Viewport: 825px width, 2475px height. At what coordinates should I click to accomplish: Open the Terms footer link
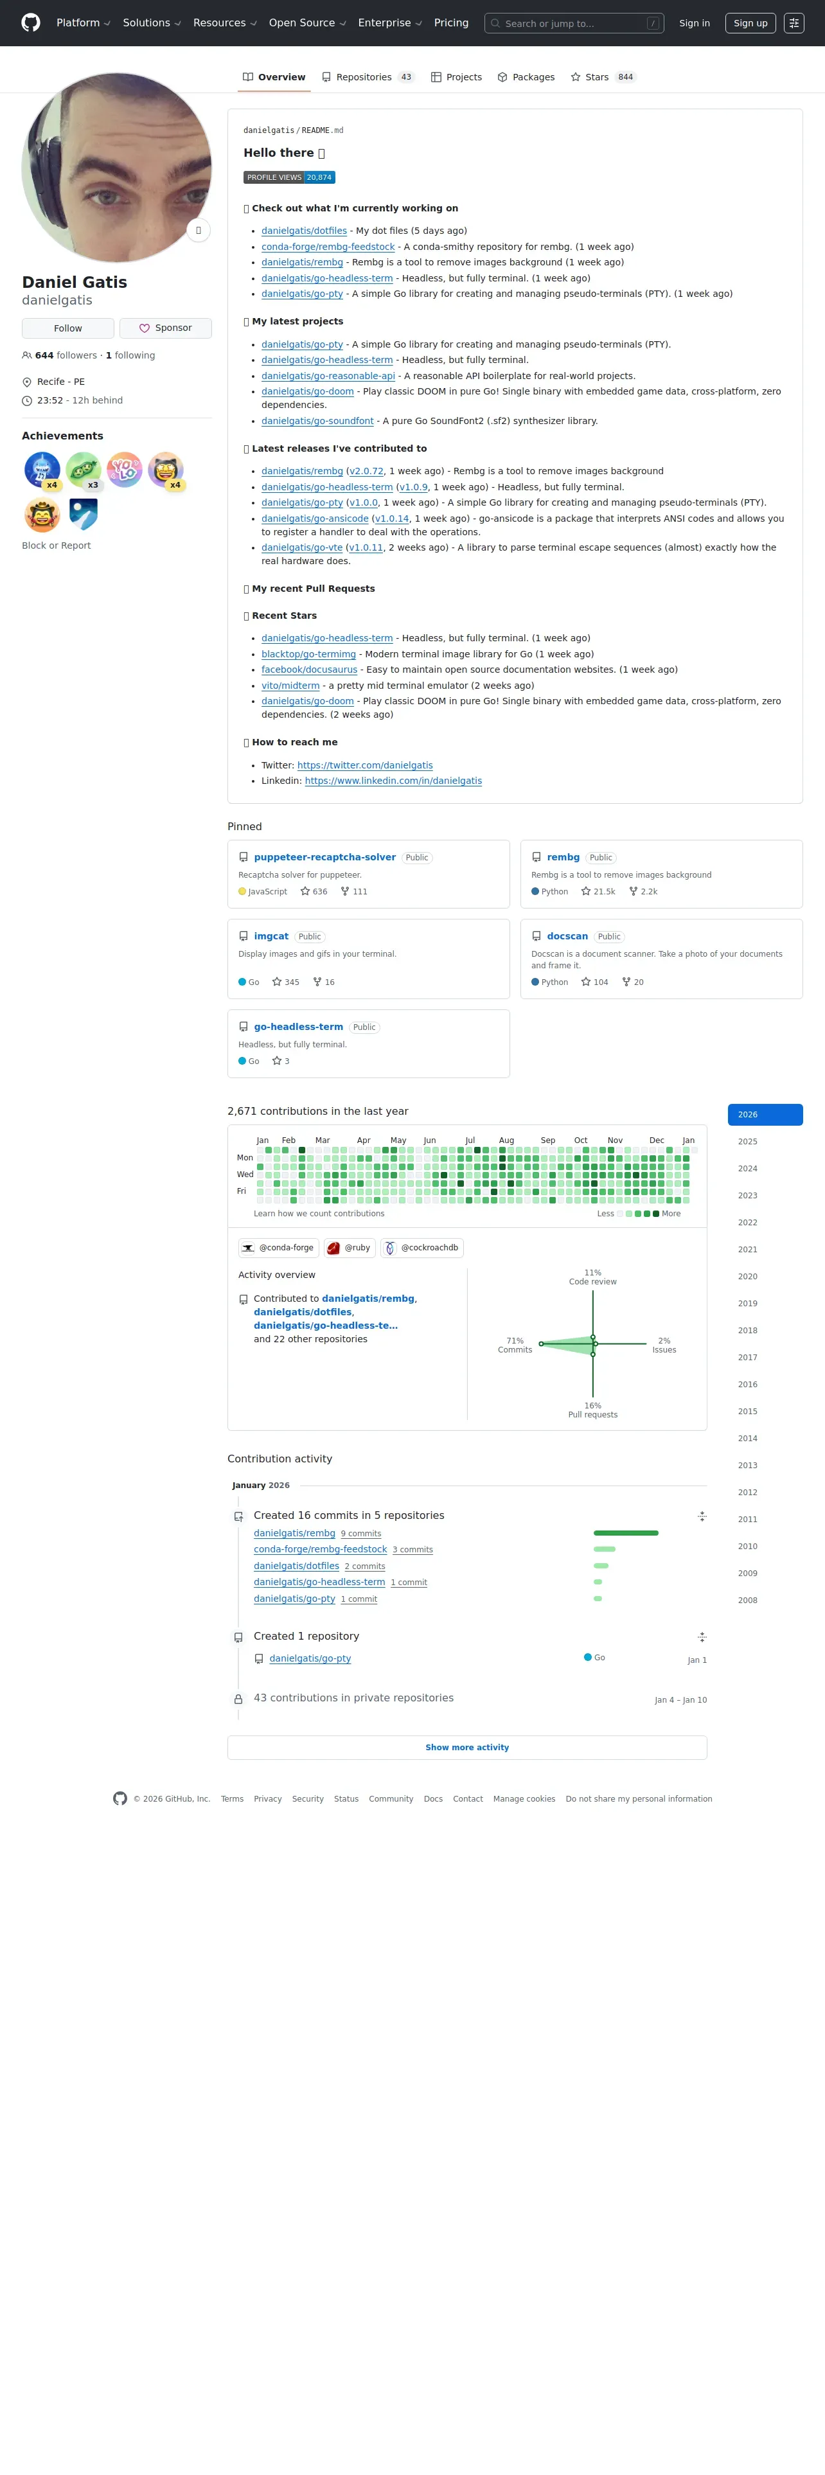coord(233,1798)
